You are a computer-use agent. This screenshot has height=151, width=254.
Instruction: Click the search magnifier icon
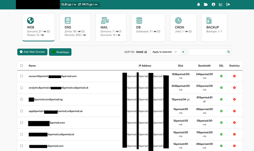(229, 52)
